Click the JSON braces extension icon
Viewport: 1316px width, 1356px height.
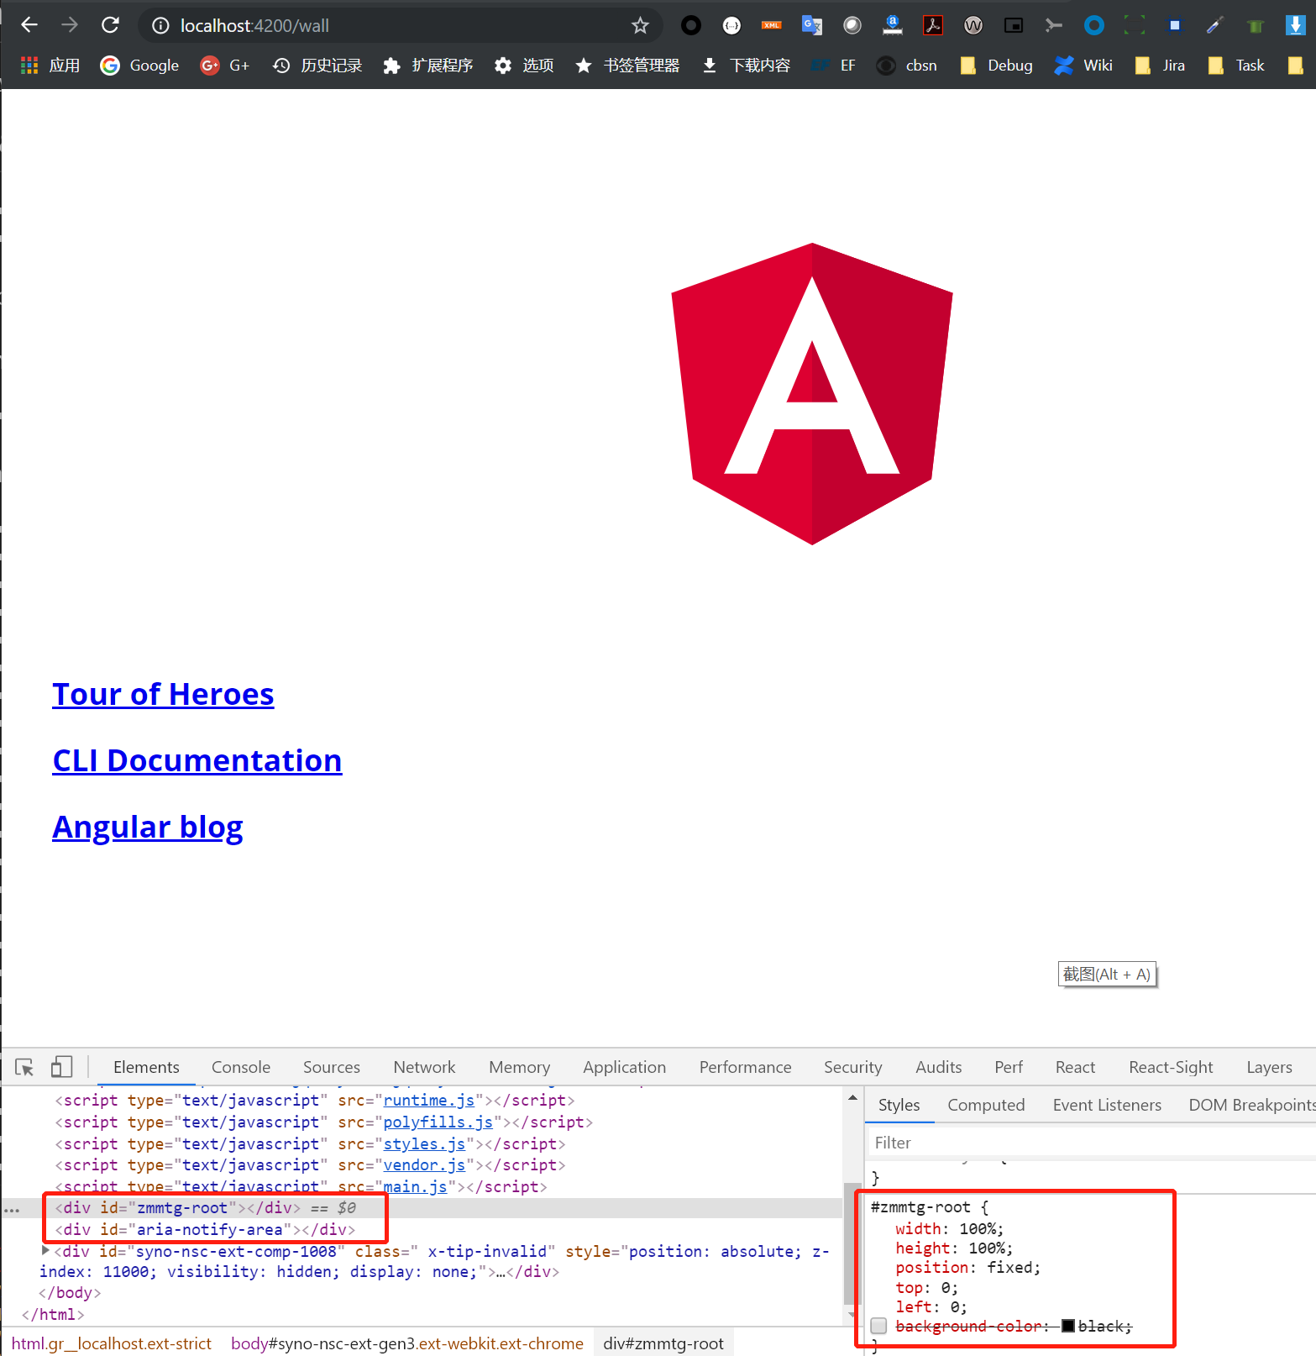(x=731, y=26)
